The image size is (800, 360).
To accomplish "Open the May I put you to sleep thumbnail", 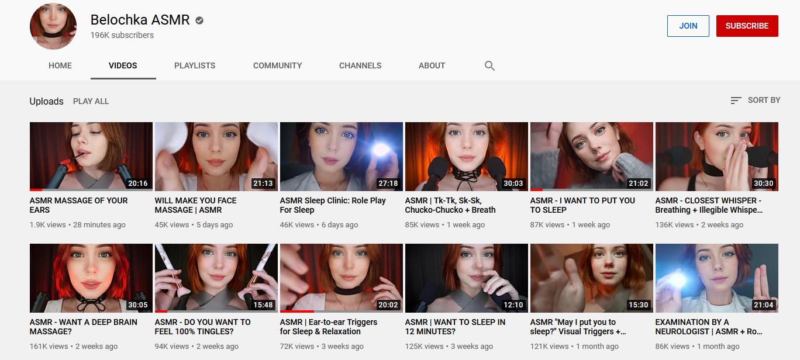I will (592, 278).
